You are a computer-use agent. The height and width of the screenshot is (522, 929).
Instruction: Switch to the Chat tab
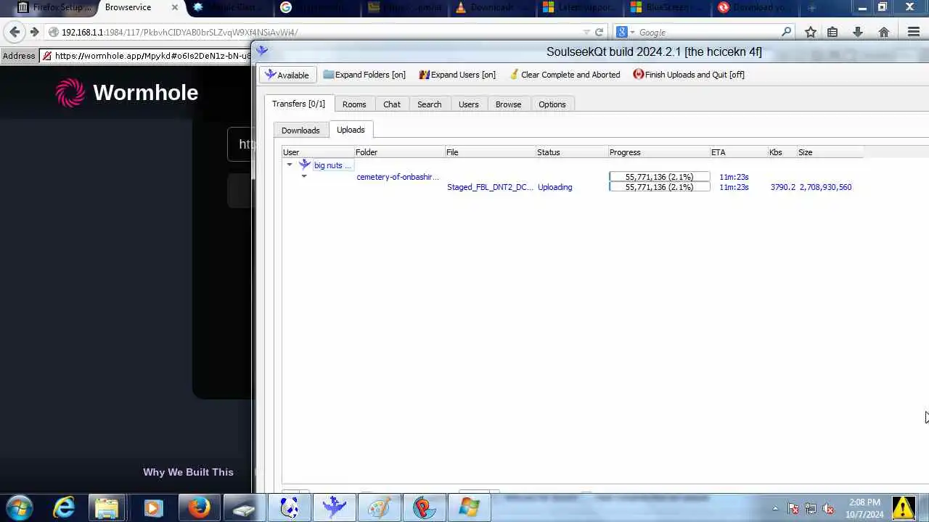click(392, 104)
